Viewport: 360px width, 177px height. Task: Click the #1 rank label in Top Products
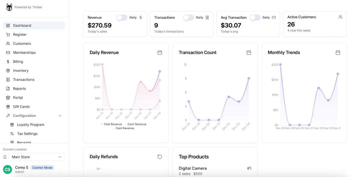tap(249, 168)
